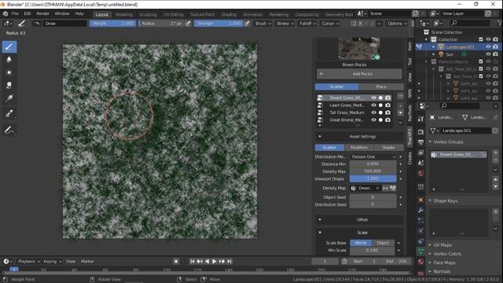Toggle Lawn Grass viewport visibility eye
Viewport: 503px width, 283px height.
click(373, 105)
